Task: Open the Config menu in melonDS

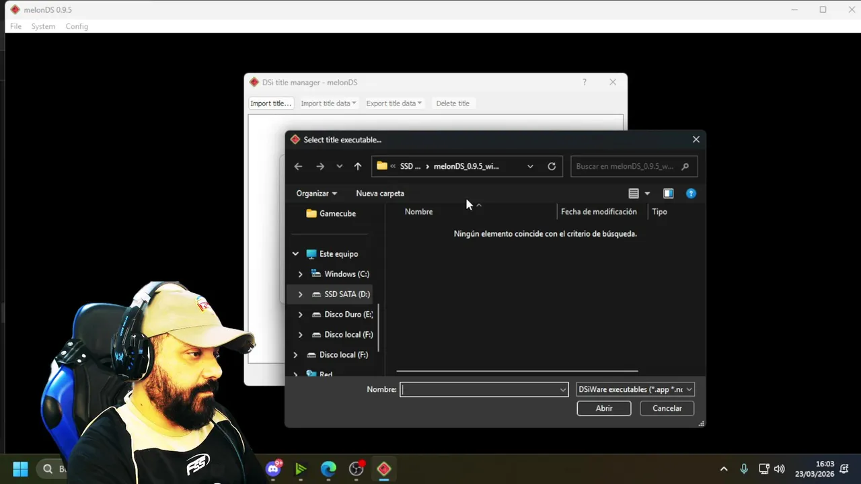Action: [77, 26]
